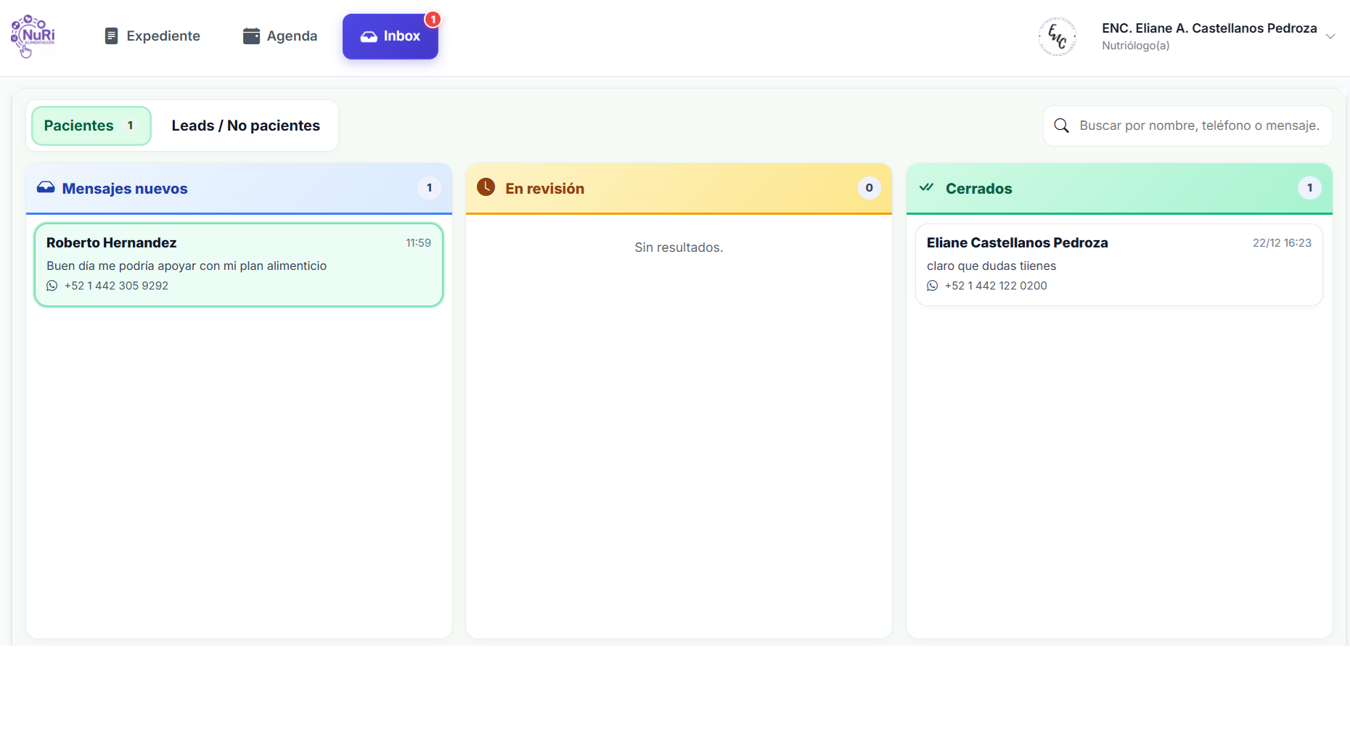Click the Cerrados count badge

tap(1309, 188)
